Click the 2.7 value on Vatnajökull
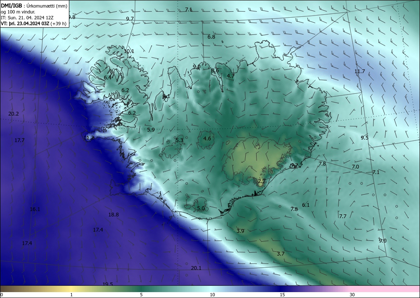 (262, 181)
